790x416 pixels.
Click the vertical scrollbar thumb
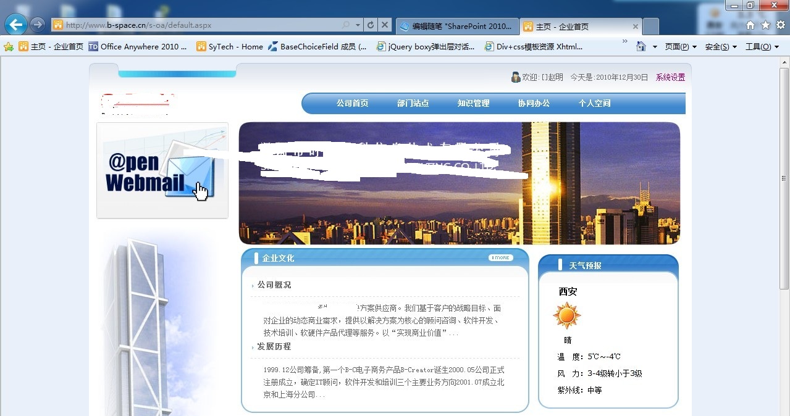click(784, 179)
